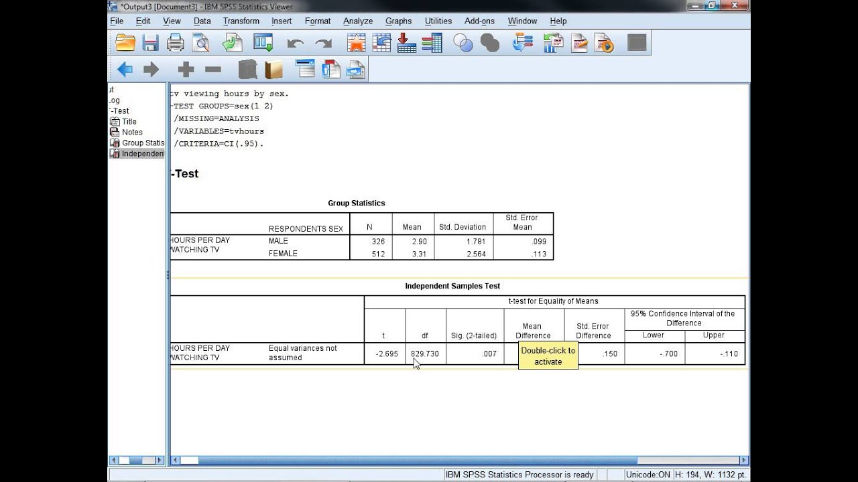The height and width of the screenshot is (482, 858).
Task: Click the Variables list icon
Action: click(x=432, y=44)
